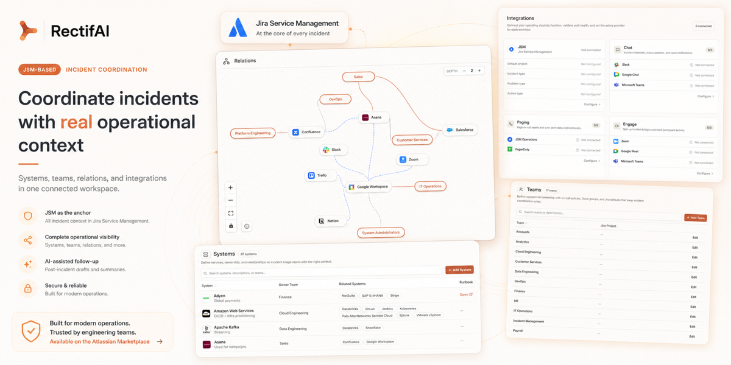Screen dimensions: 731x365
Task: Click the JSM-BASED badge
Action: click(39, 69)
